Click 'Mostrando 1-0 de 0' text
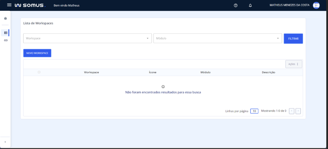Viewport: 328px width, 149px height. (274, 111)
